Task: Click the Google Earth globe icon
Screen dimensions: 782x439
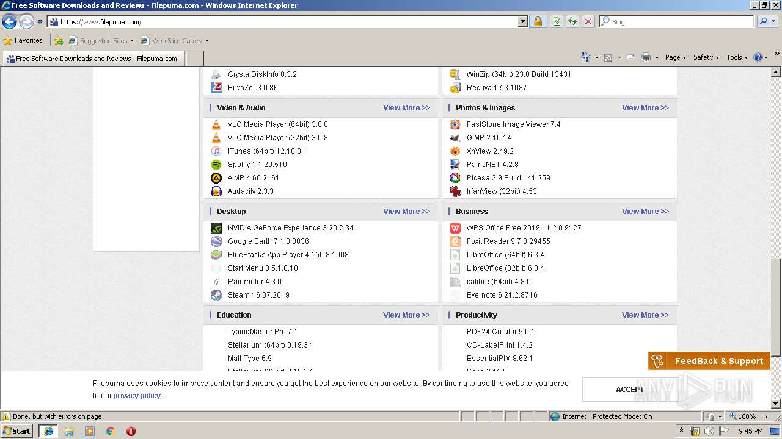Action: point(216,241)
